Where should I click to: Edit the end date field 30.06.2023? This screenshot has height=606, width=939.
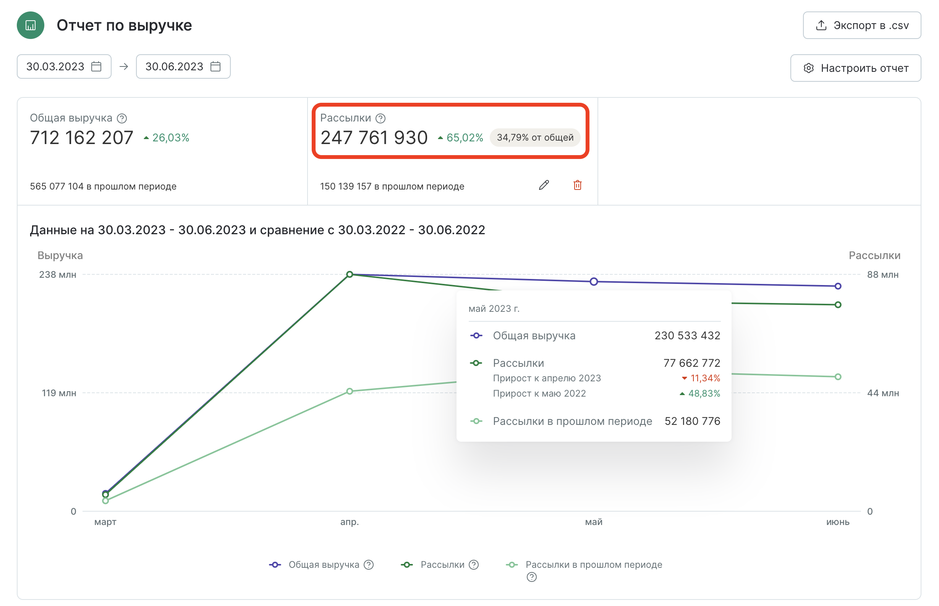(x=183, y=66)
